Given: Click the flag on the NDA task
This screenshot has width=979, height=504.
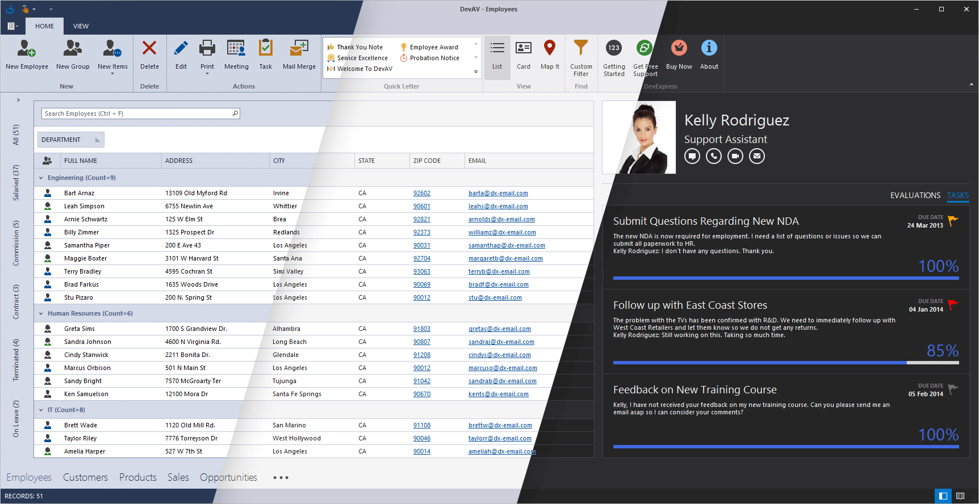Looking at the screenshot, I should [953, 221].
